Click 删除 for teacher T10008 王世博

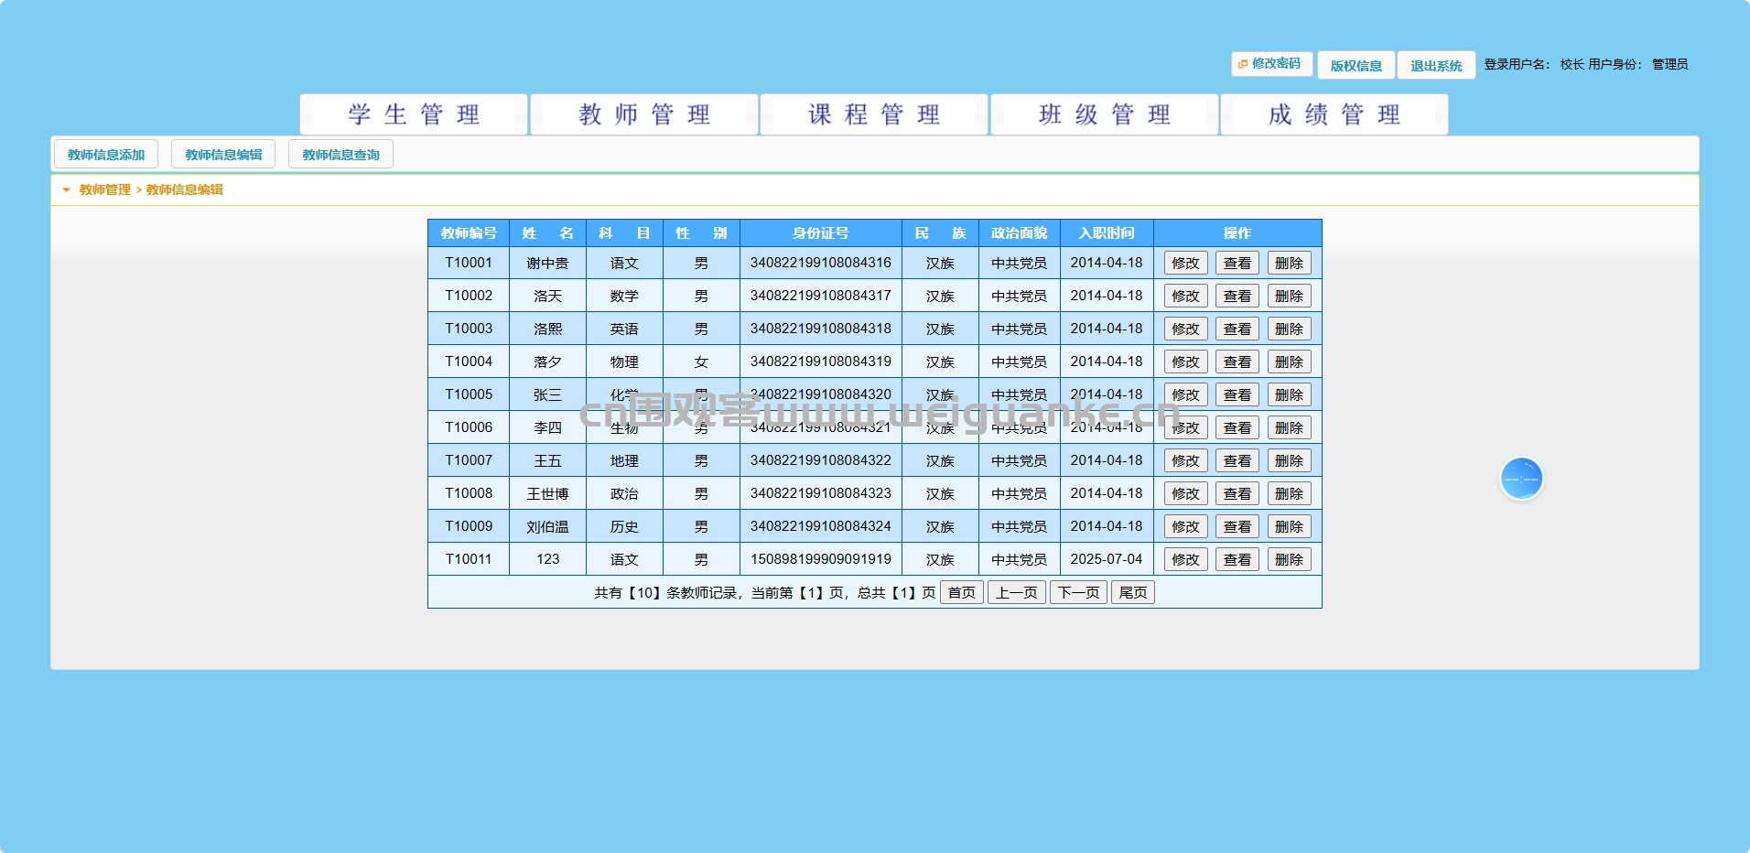pyautogui.click(x=1289, y=493)
